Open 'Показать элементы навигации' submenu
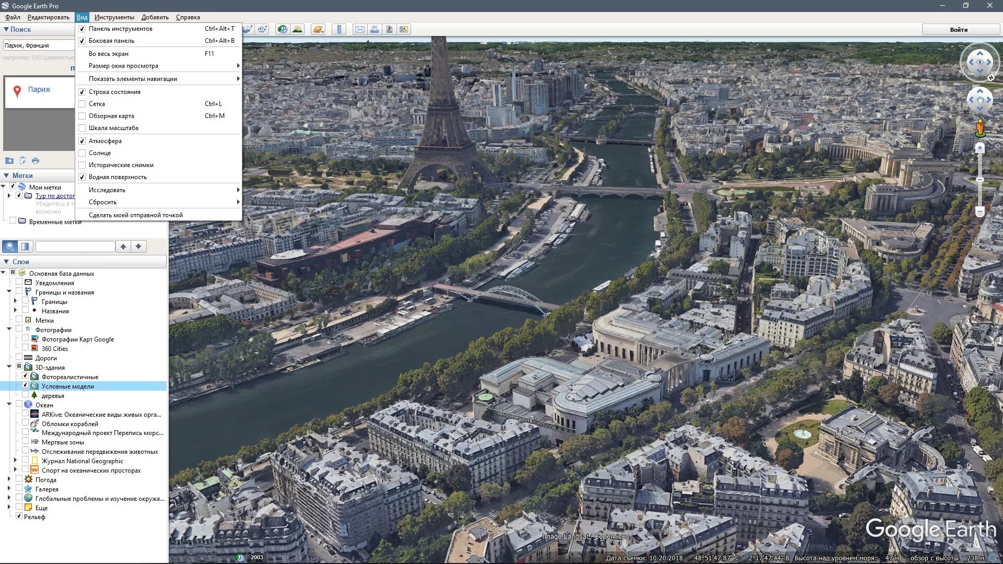1003x564 pixels. [x=159, y=79]
